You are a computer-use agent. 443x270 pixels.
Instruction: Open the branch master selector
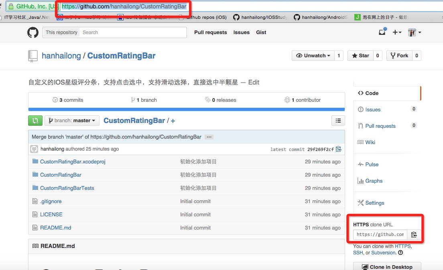[72, 121]
